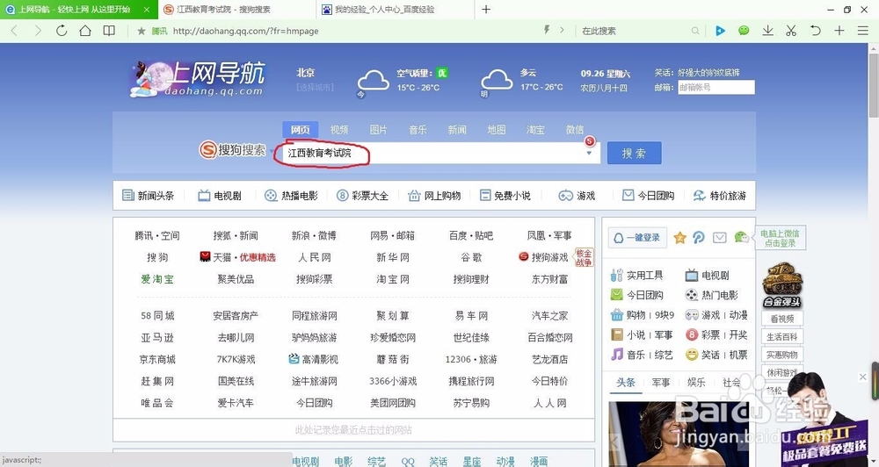This screenshot has width=879, height=467.
Task: Open the 今日团购 link in the top category bar
Action: (x=649, y=196)
